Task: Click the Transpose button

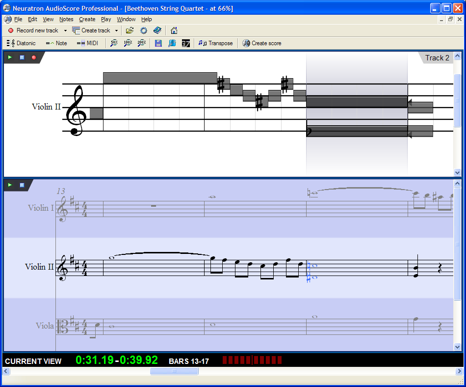Action: pos(216,43)
